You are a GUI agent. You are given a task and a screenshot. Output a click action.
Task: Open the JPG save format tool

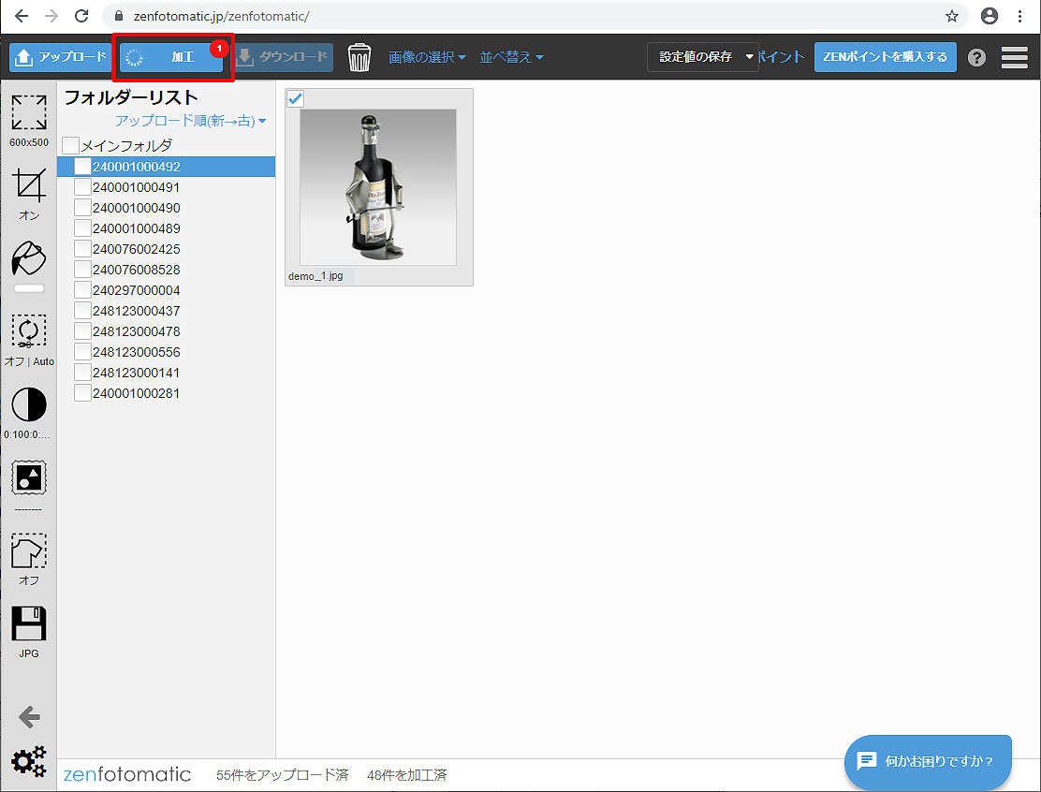[28, 623]
